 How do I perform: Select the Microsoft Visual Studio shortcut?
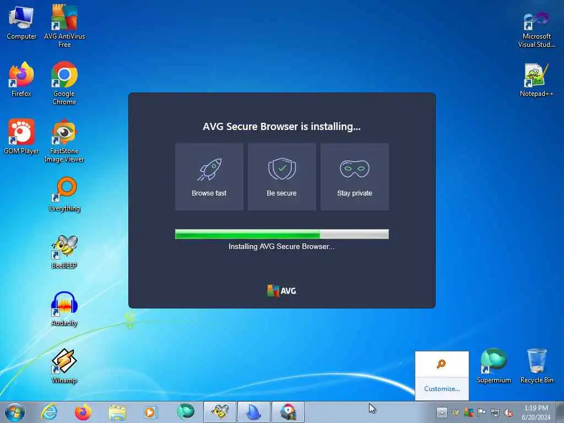coord(536,30)
